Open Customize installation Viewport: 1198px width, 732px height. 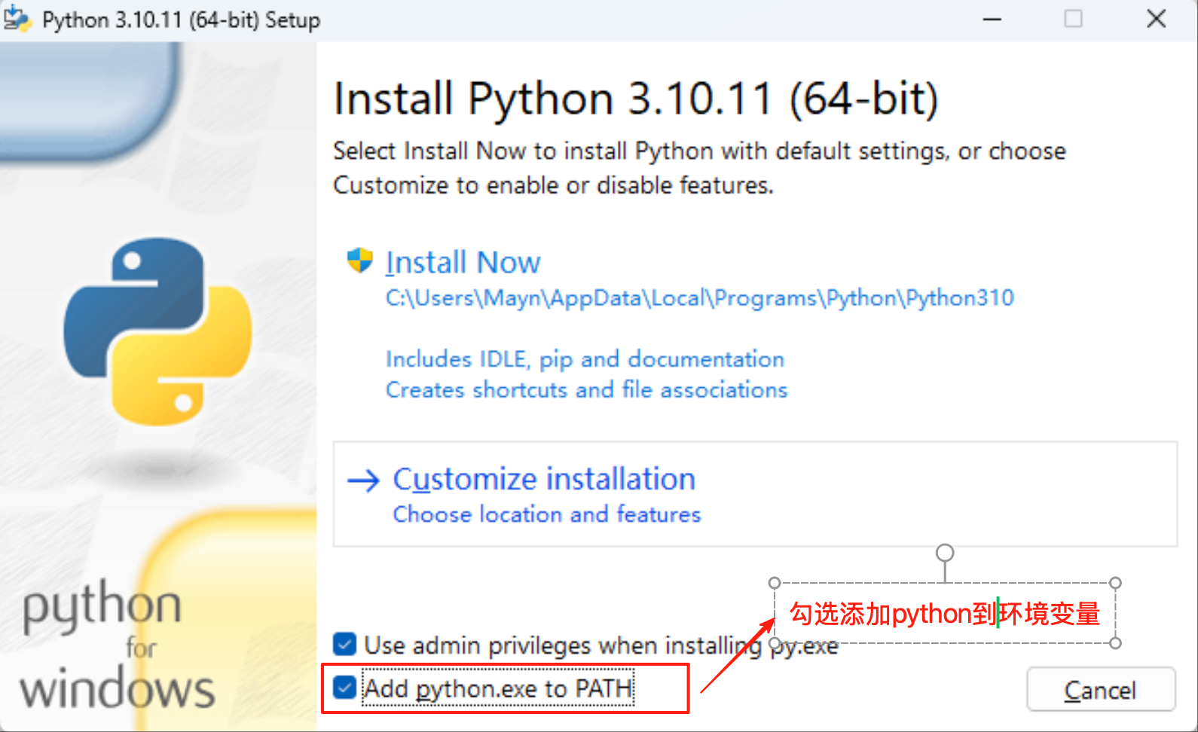click(x=543, y=480)
